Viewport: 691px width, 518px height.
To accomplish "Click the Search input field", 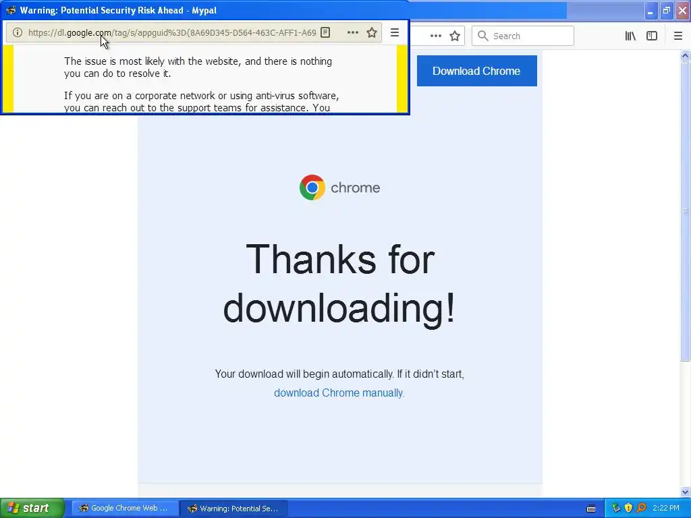I will click(523, 36).
